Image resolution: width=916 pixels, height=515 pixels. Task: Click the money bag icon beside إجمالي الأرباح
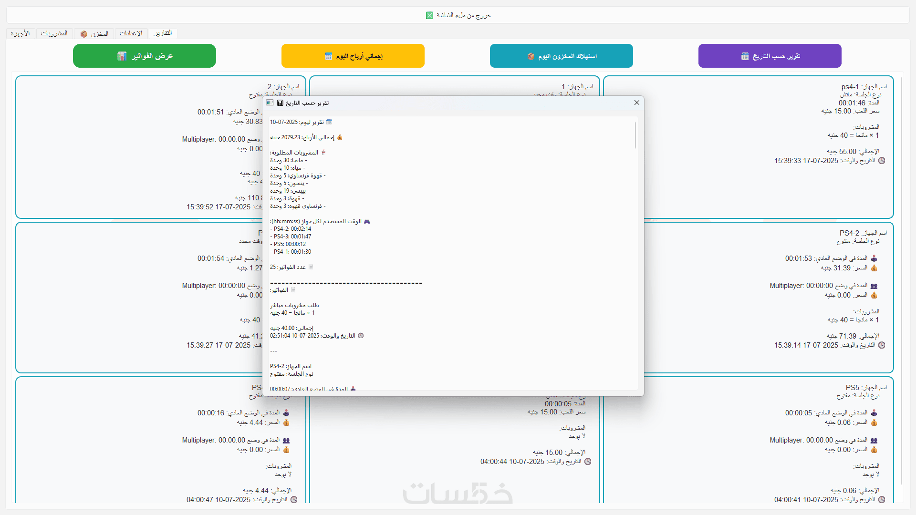[x=340, y=137]
